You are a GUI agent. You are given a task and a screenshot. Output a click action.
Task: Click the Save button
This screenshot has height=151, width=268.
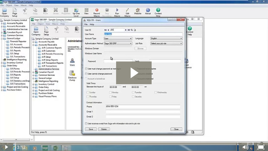[91, 129]
